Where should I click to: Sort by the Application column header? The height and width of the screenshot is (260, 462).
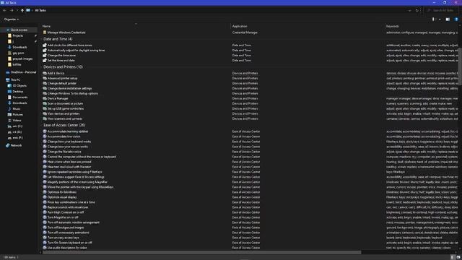[240, 26]
